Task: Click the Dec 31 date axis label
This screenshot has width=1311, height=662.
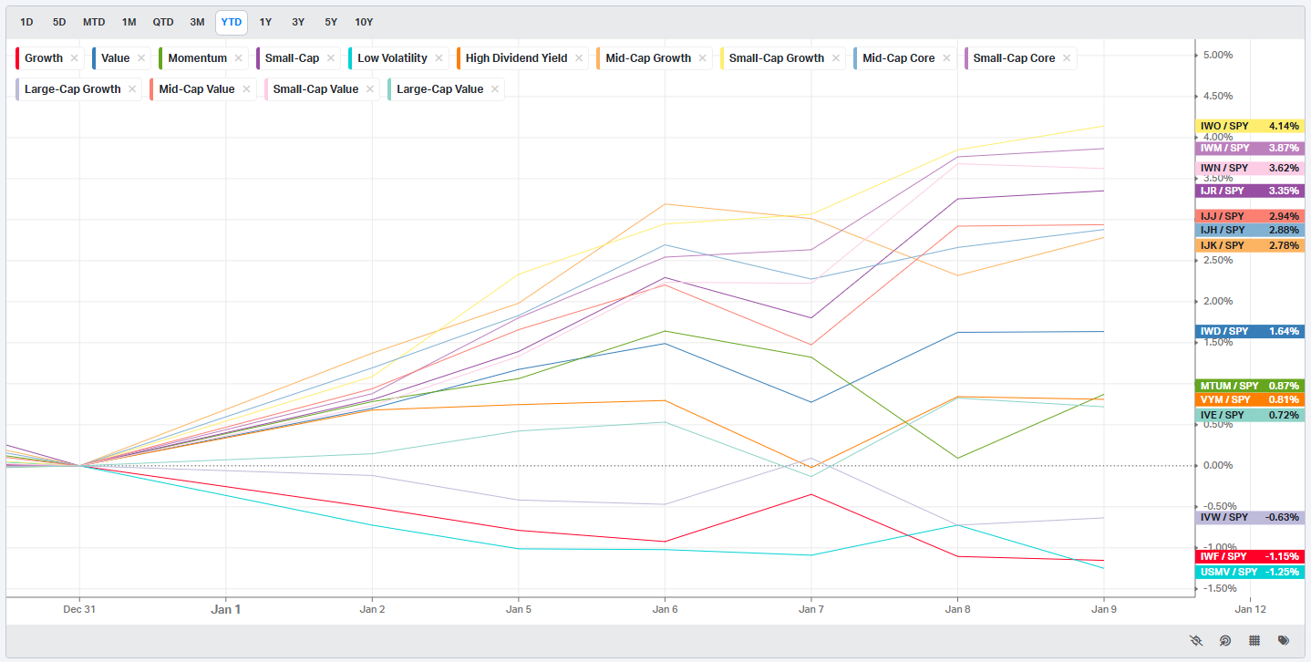Action: [79, 608]
